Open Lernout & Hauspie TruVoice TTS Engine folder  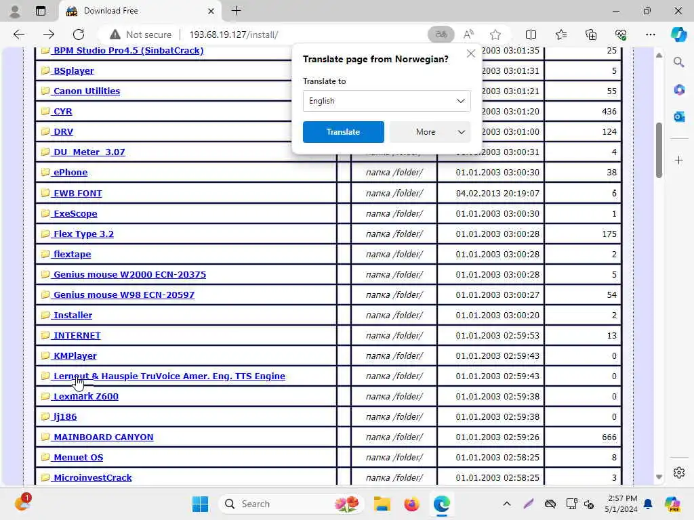pyautogui.click(x=169, y=376)
